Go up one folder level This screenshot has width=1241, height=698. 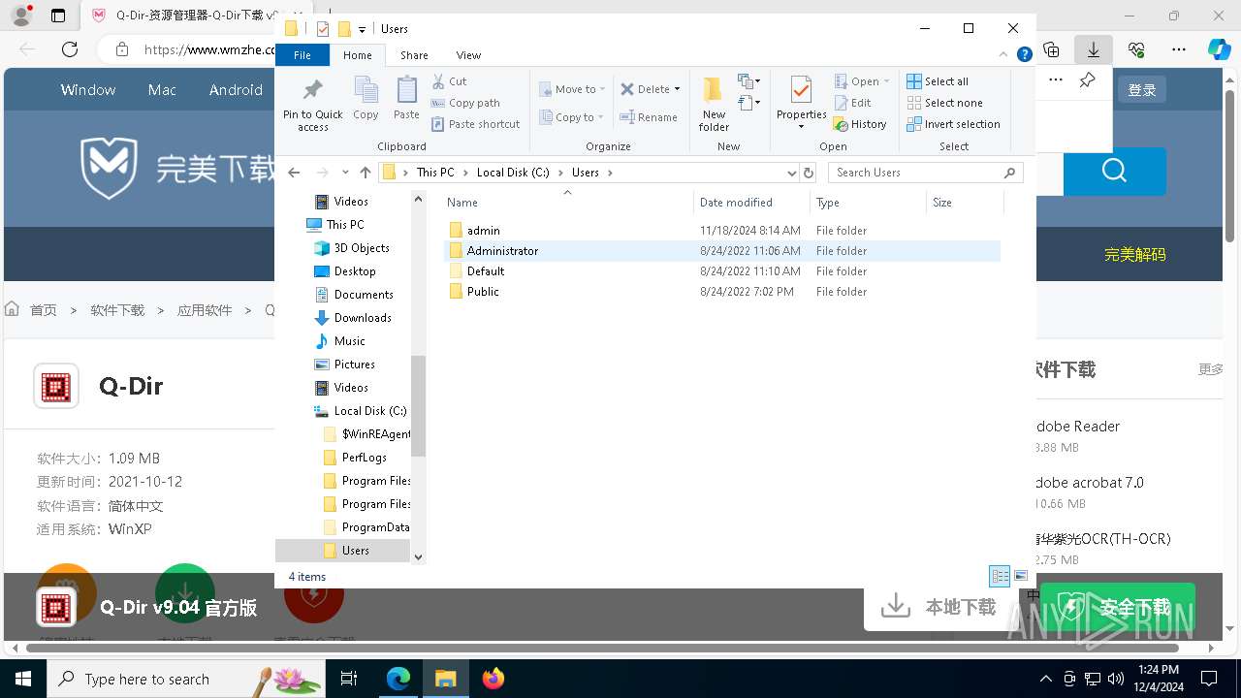[366, 173]
